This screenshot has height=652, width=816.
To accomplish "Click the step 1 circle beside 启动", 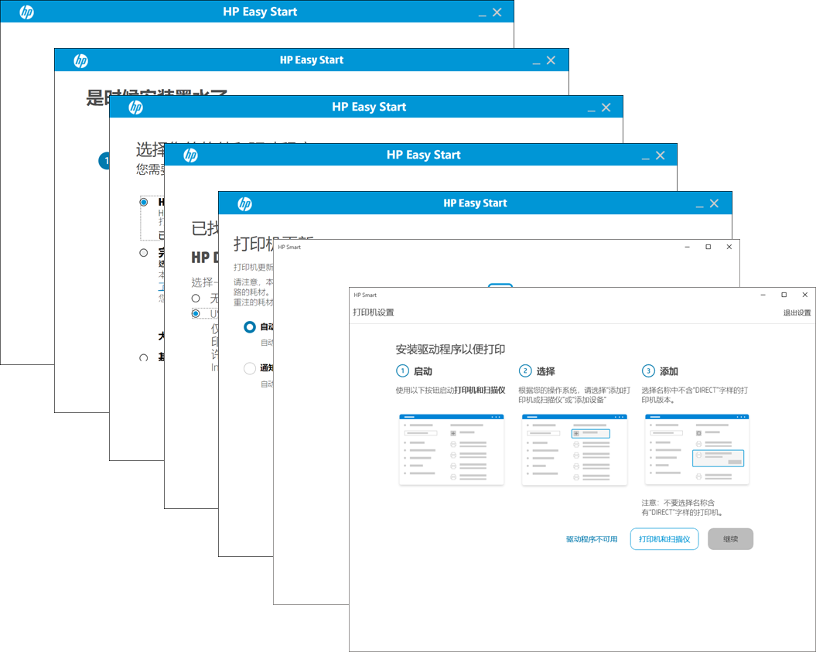I will 402,371.
